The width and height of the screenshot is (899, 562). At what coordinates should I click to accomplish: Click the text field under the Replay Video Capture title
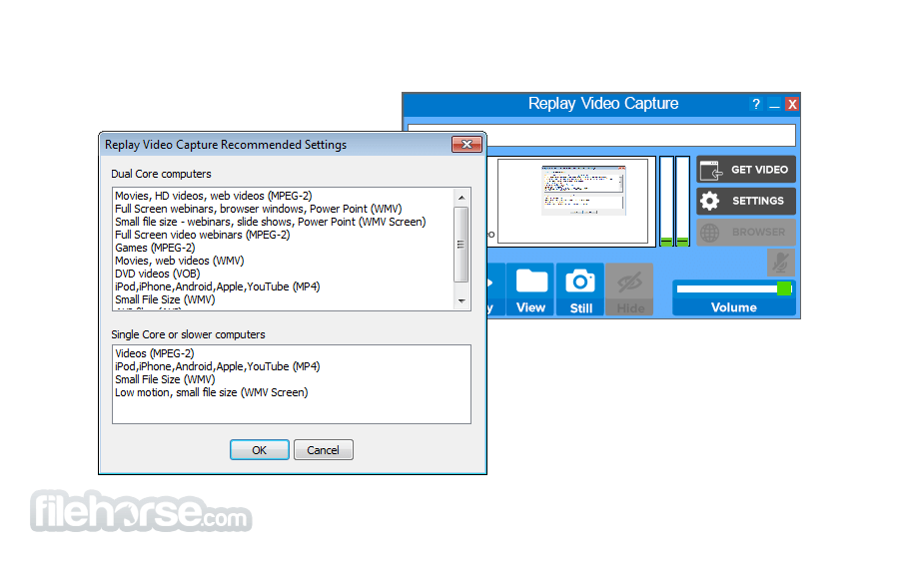tap(640, 135)
